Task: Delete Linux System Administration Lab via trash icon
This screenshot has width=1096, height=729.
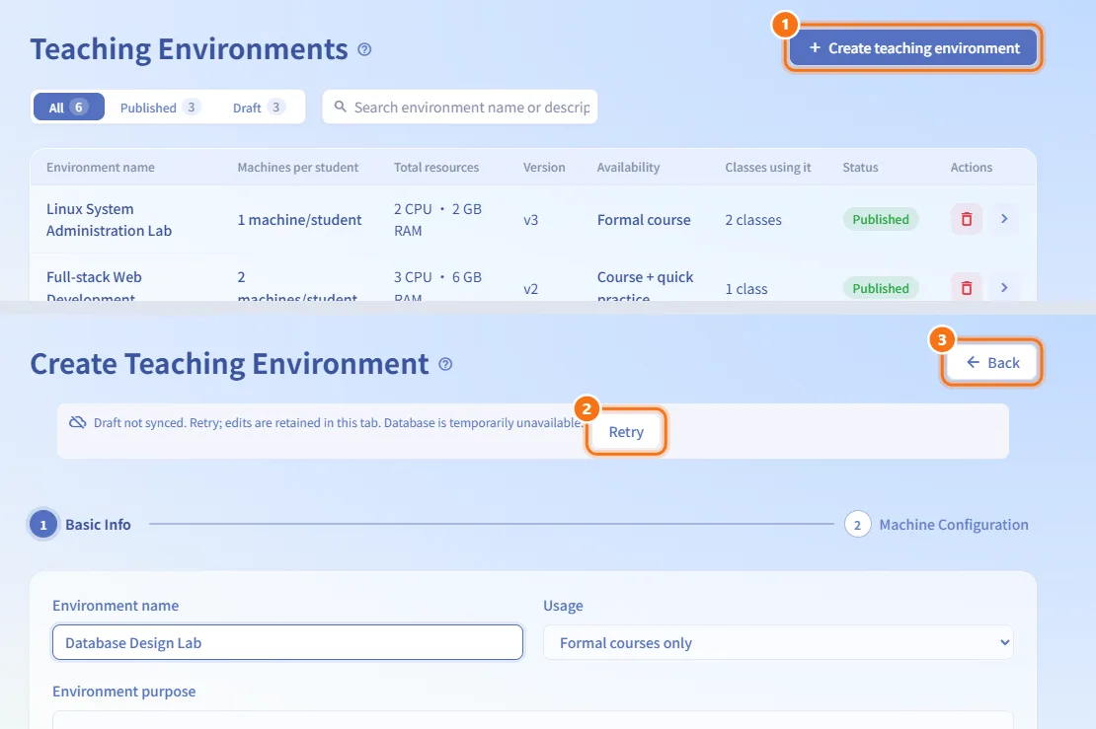Action: pyautogui.click(x=967, y=219)
